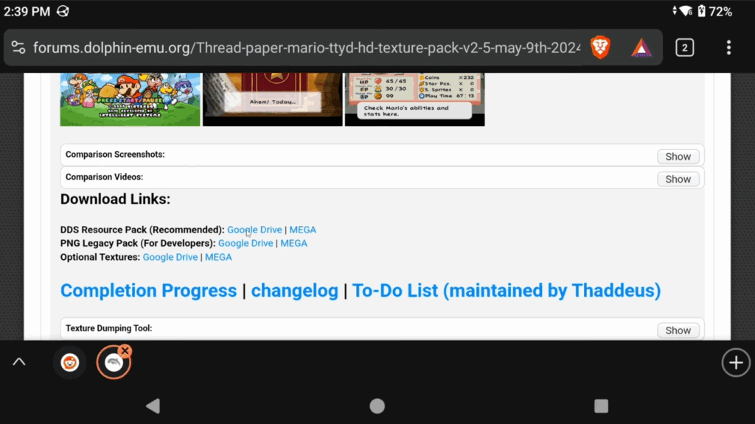
Task: Tap the battery 72% status indicator
Action: pyautogui.click(x=715, y=11)
